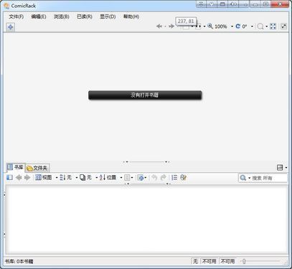Click the rotate icon beside 0°
The height and width of the screenshot is (269, 292).
click(x=237, y=26)
